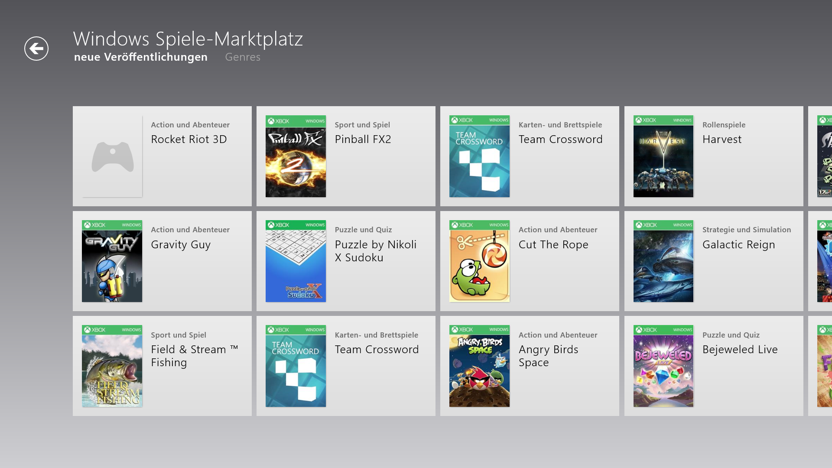Open Puzzle by Nikoli X Sudoku cover
832x468 pixels.
click(x=296, y=261)
